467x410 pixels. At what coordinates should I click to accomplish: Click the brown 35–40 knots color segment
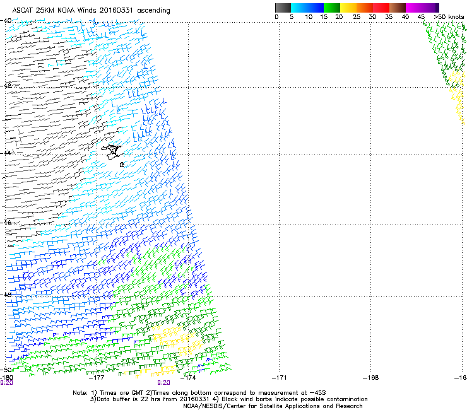click(398, 8)
